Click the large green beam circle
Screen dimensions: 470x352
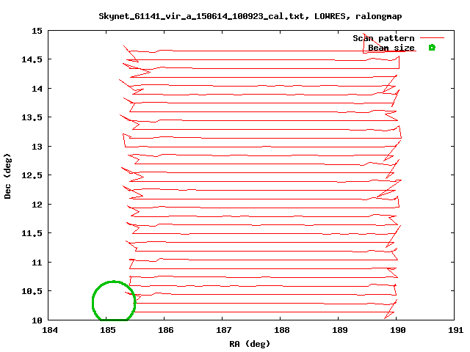(x=114, y=301)
